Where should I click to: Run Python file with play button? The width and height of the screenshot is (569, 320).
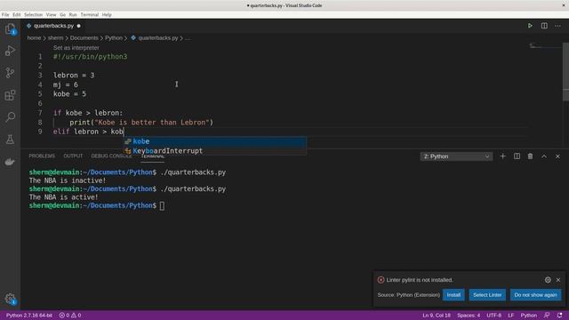pyautogui.click(x=530, y=26)
